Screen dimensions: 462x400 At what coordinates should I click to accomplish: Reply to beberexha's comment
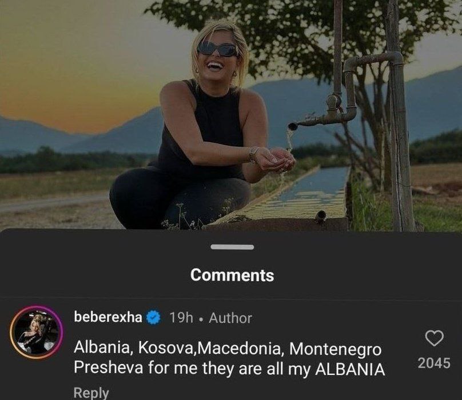[91, 393]
